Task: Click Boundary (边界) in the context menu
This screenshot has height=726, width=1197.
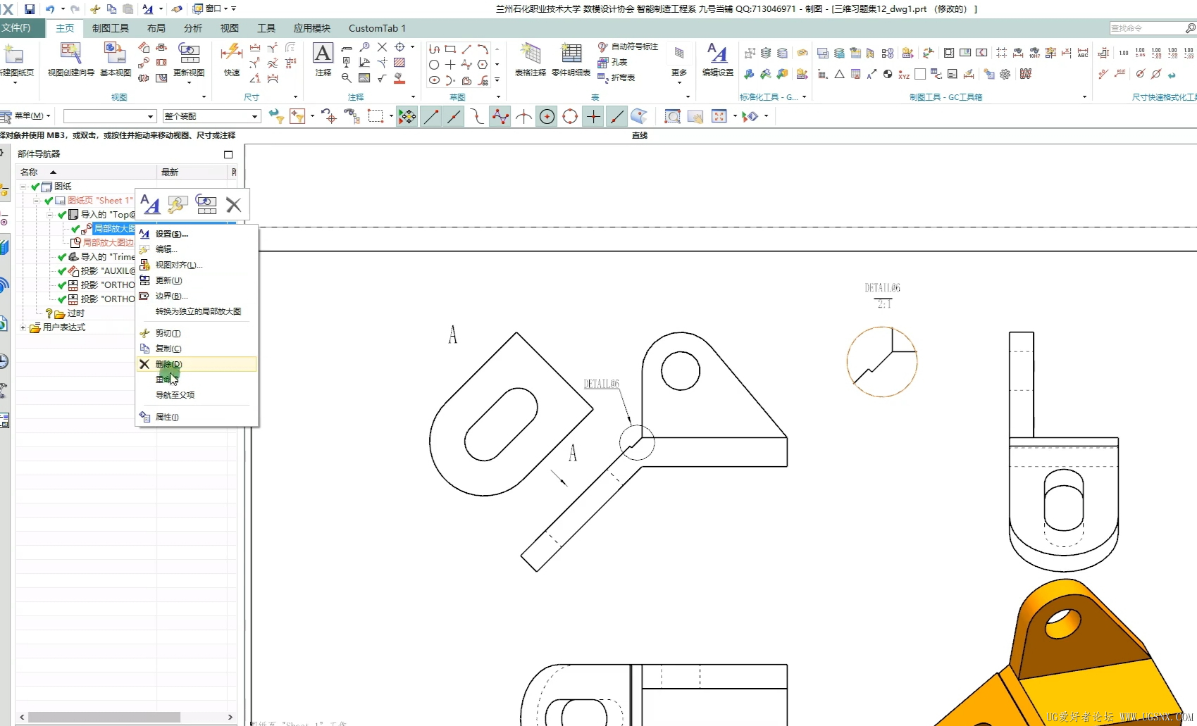Action: click(x=196, y=296)
